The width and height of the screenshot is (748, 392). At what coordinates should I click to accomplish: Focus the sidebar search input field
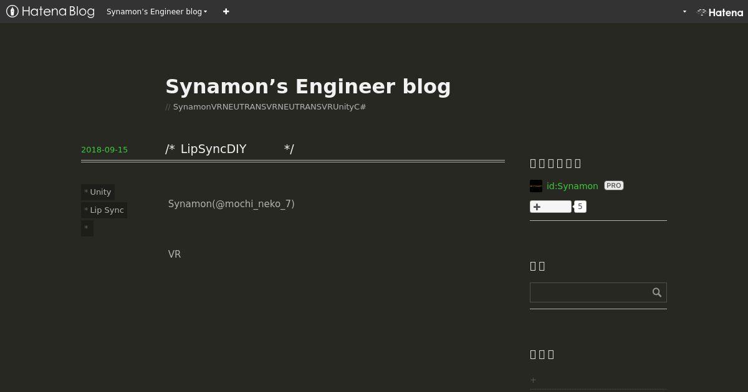589,292
